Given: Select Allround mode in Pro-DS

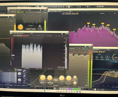Looking at the screenshot, I should pos(33,29).
